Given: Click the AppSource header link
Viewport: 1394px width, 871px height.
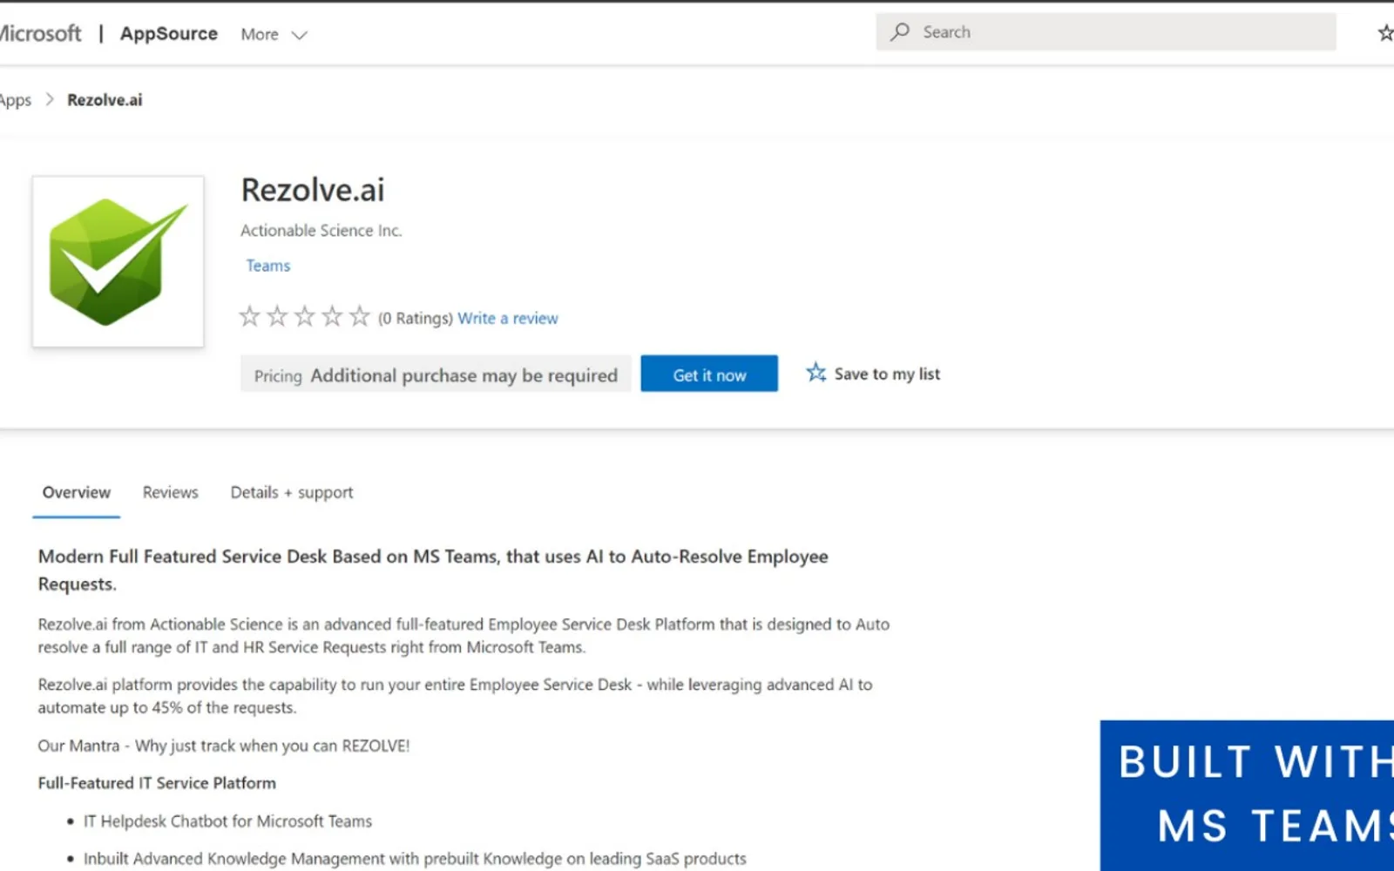Looking at the screenshot, I should (169, 33).
